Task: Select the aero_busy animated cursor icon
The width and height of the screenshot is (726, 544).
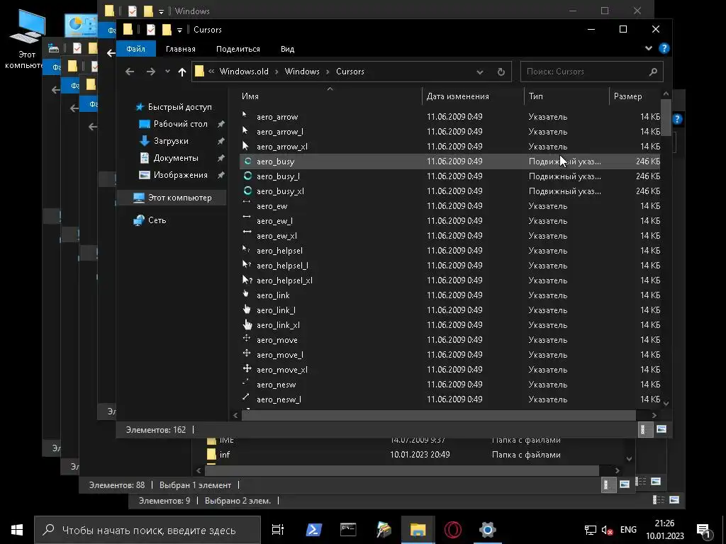Action: tap(247, 161)
